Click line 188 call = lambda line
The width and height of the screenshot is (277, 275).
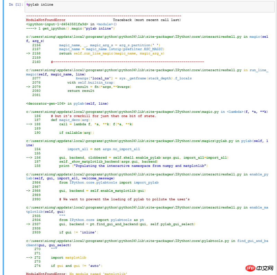click(x=96, y=124)
